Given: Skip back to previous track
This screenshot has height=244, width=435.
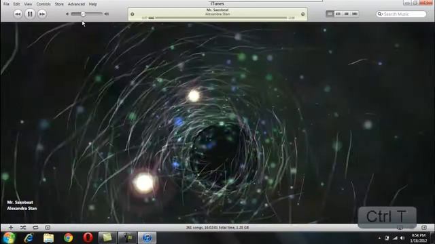Looking at the screenshot, I should (18, 14).
